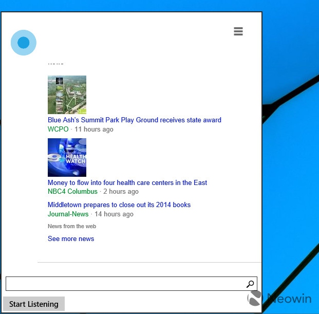Screen dimensions: 319x314
Task: Open the Summit Park aerial photo thumbnail
Action: pos(67,95)
